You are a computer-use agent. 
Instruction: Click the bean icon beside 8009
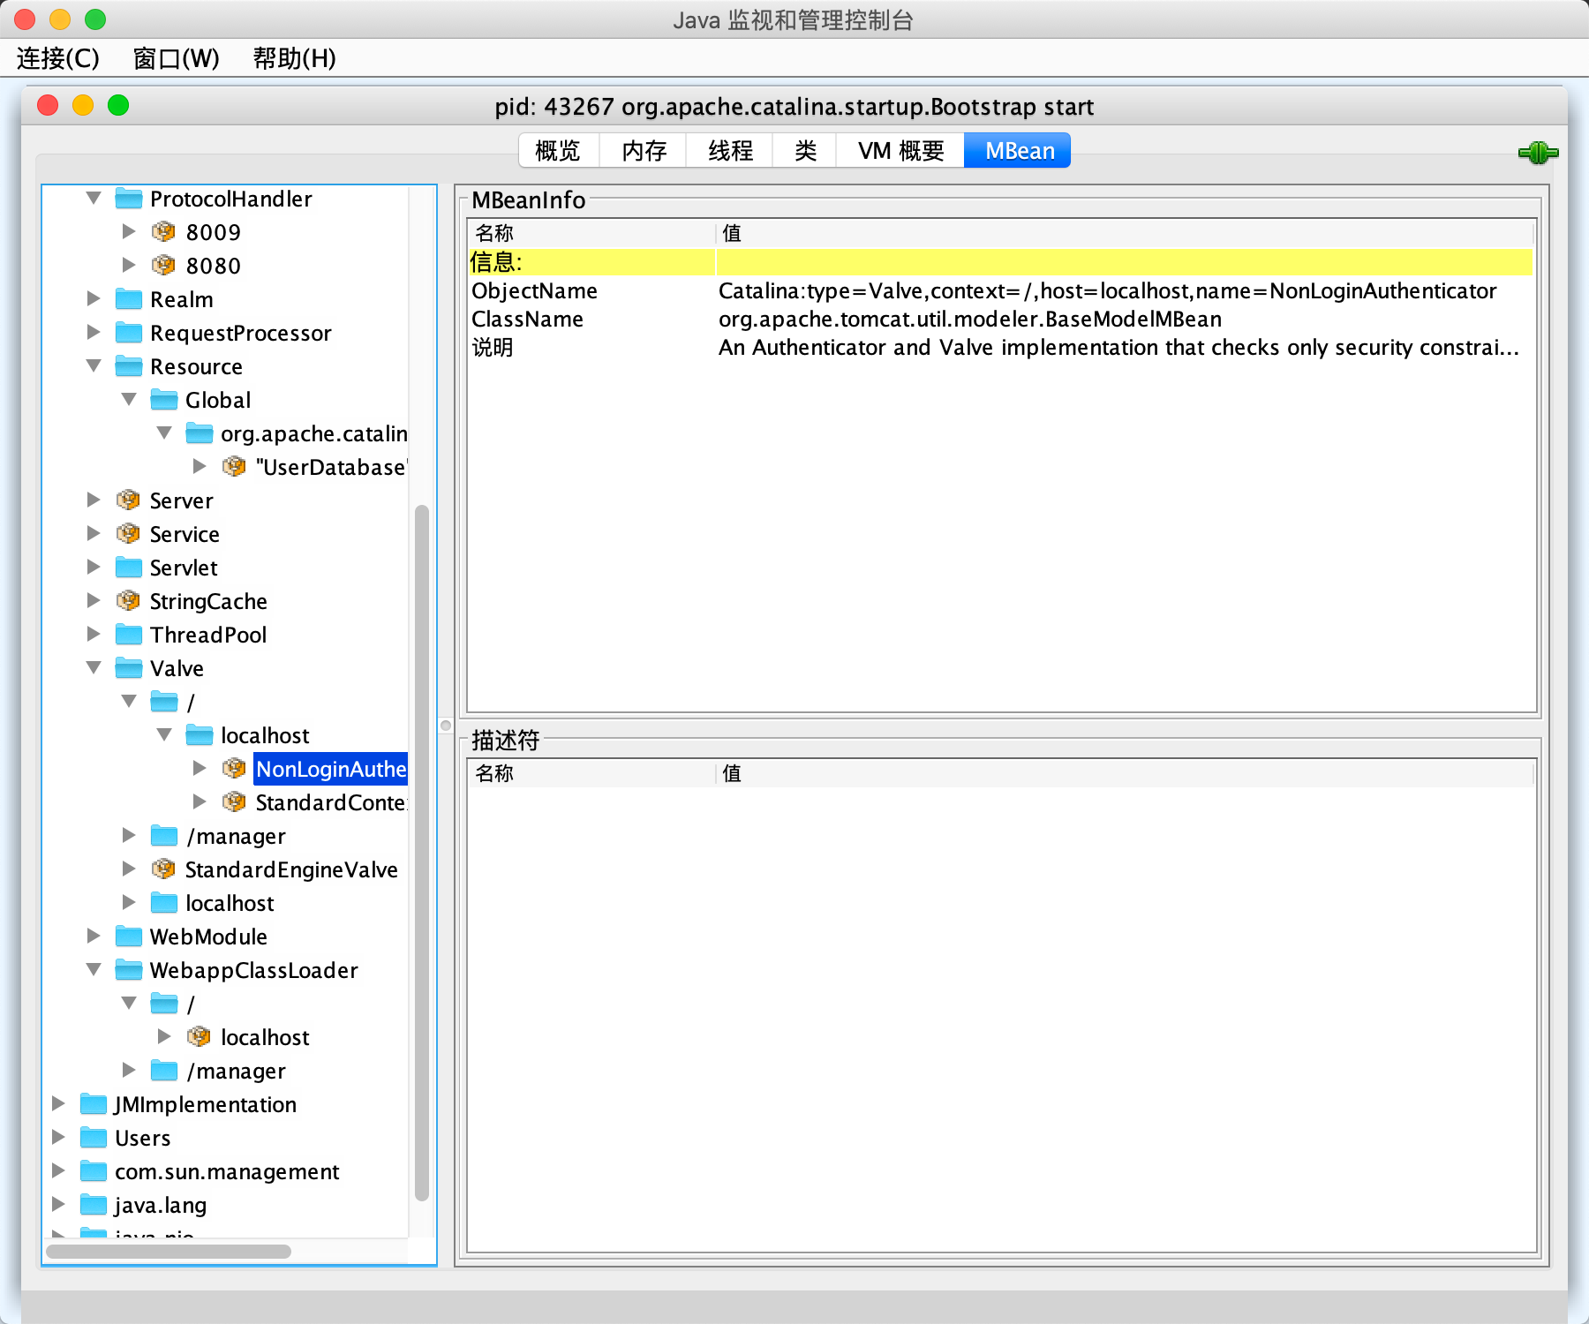click(163, 232)
